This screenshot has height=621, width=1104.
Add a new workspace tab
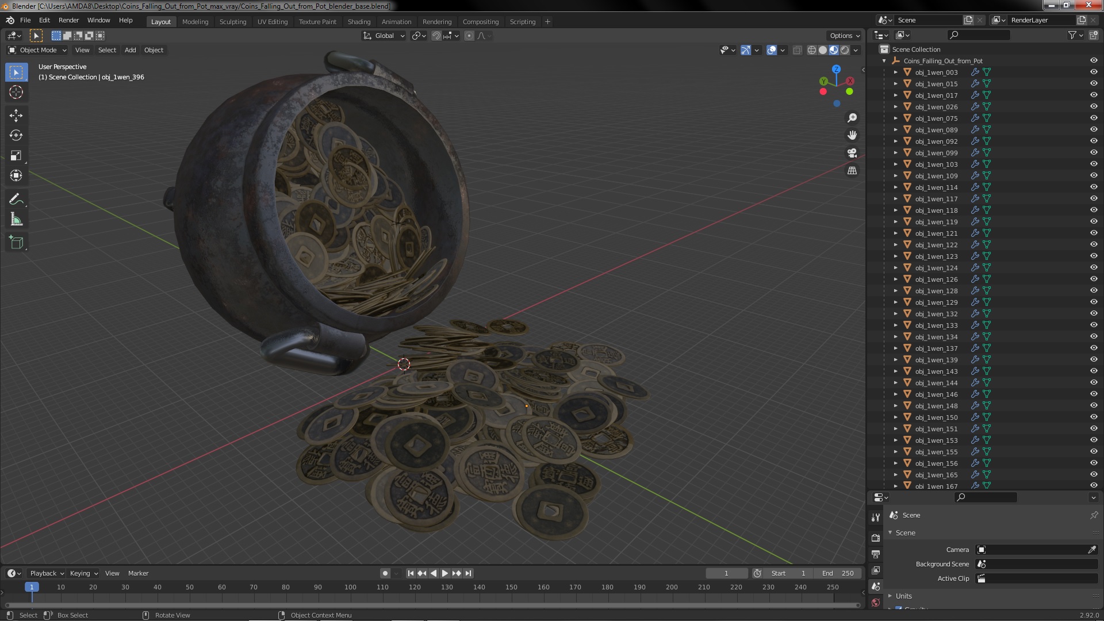point(547,22)
